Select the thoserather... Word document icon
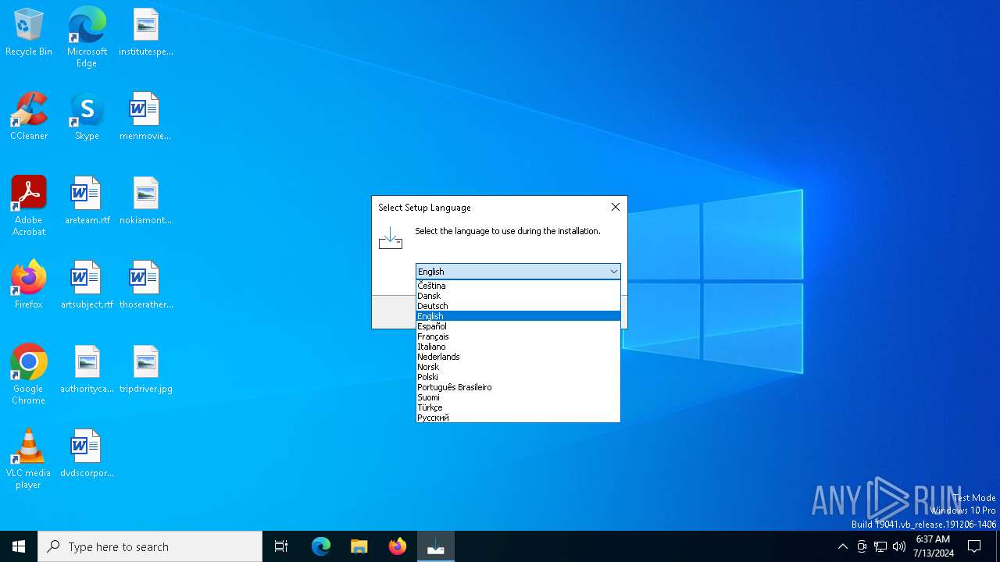 146,286
